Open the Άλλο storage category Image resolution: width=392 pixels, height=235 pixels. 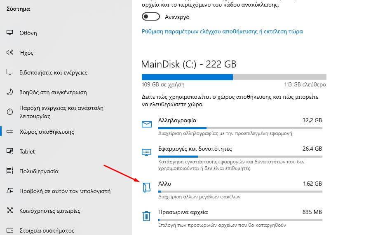(x=164, y=183)
